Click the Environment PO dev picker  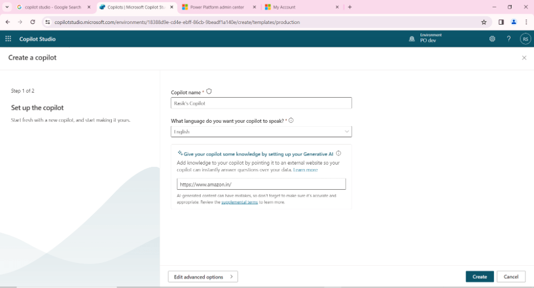426,38
